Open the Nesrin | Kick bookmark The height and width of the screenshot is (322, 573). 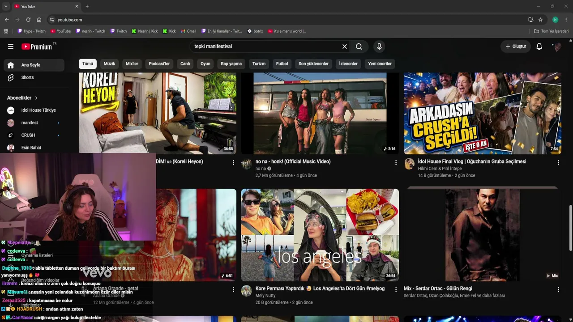(x=145, y=31)
